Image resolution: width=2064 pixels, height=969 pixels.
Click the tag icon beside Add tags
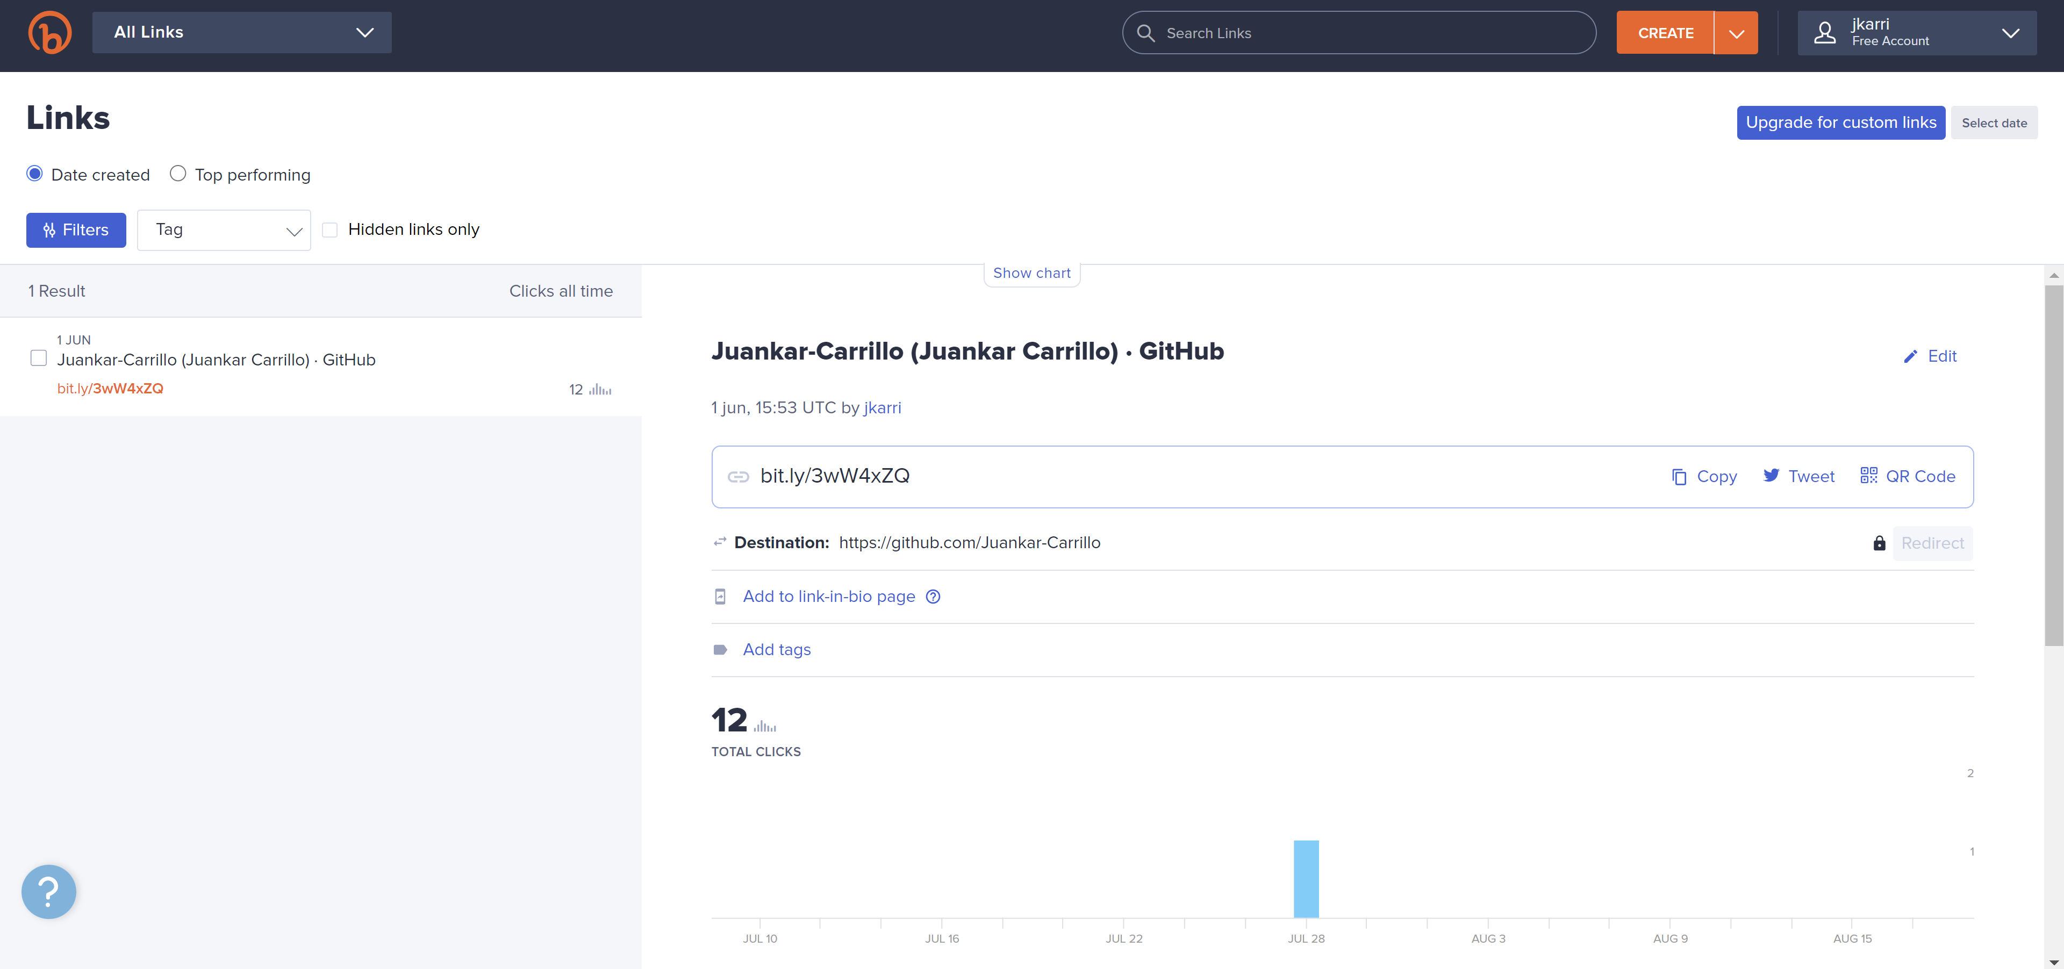click(x=720, y=649)
